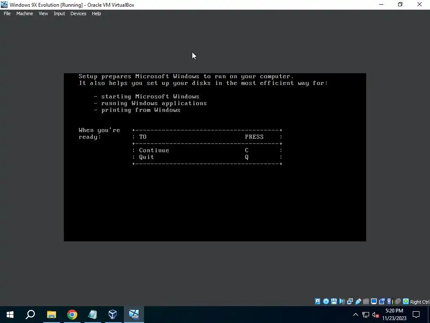
Task: Click the 'Q' key label for Quit
Action: tap(246, 157)
